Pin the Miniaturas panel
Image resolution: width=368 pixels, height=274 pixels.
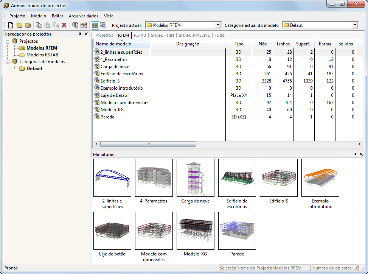355,154
